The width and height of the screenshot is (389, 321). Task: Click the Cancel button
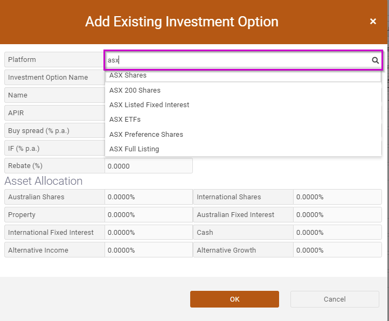(335, 299)
